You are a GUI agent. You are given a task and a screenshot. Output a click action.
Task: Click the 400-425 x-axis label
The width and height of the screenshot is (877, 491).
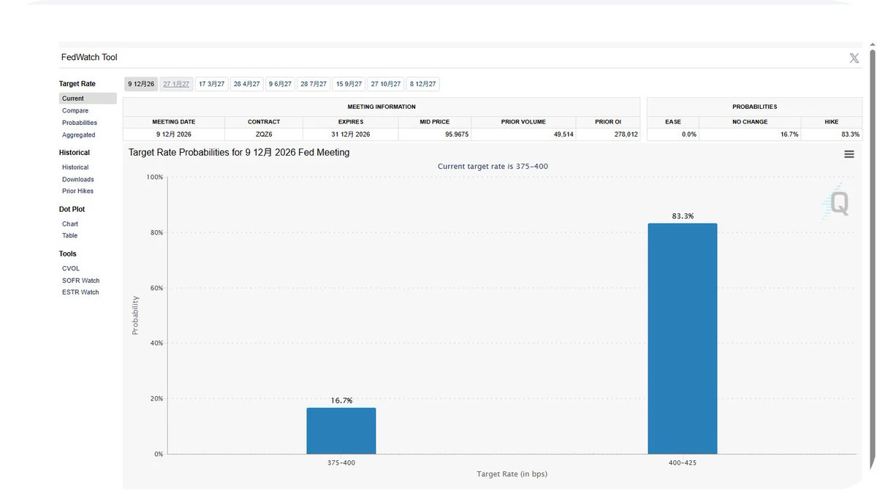[x=683, y=463]
